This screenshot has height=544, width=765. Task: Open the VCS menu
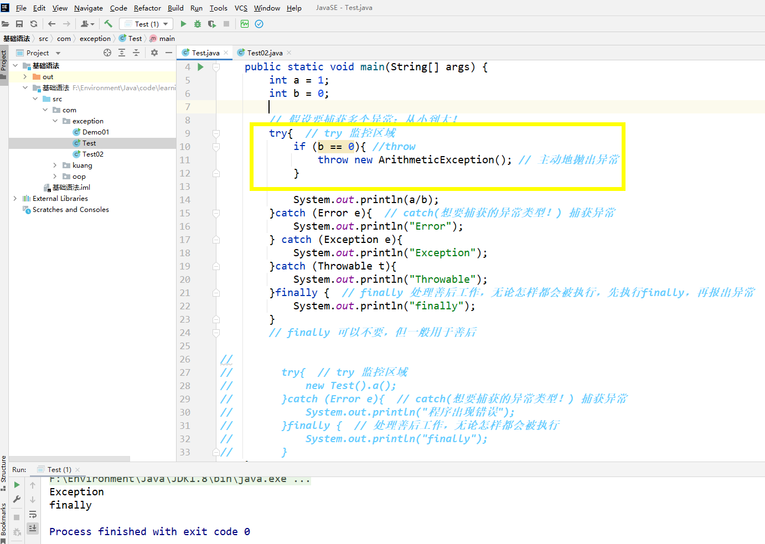tap(241, 8)
